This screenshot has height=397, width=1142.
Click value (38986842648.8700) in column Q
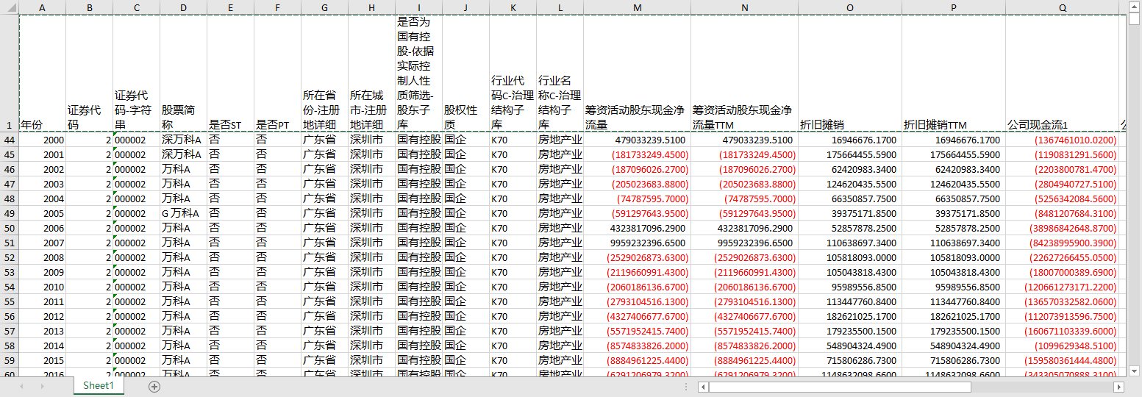click(x=1063, y=228)
